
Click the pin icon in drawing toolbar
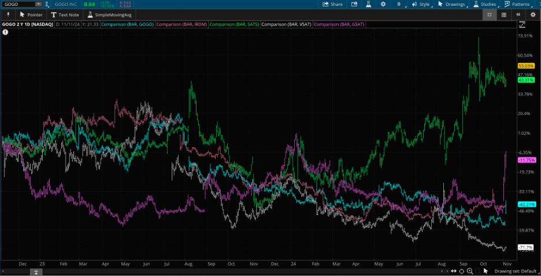tap(8, 14)
